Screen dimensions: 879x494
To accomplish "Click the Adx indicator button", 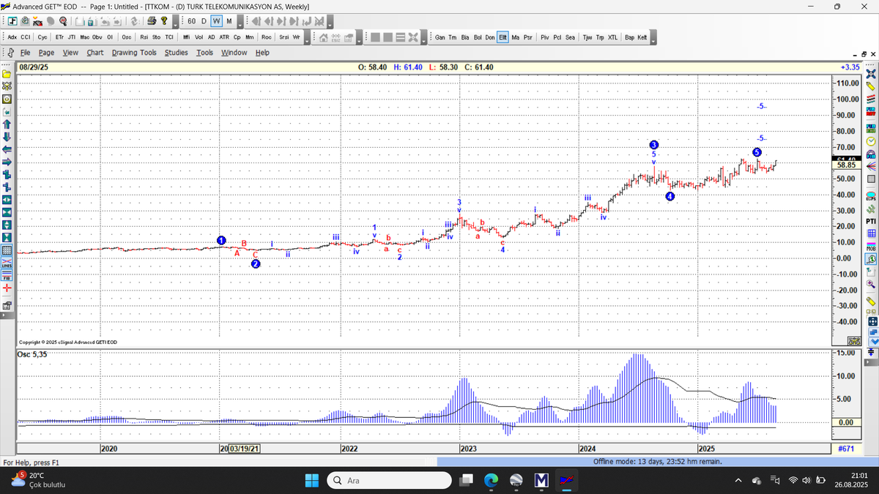I will (x=12, y=36).
